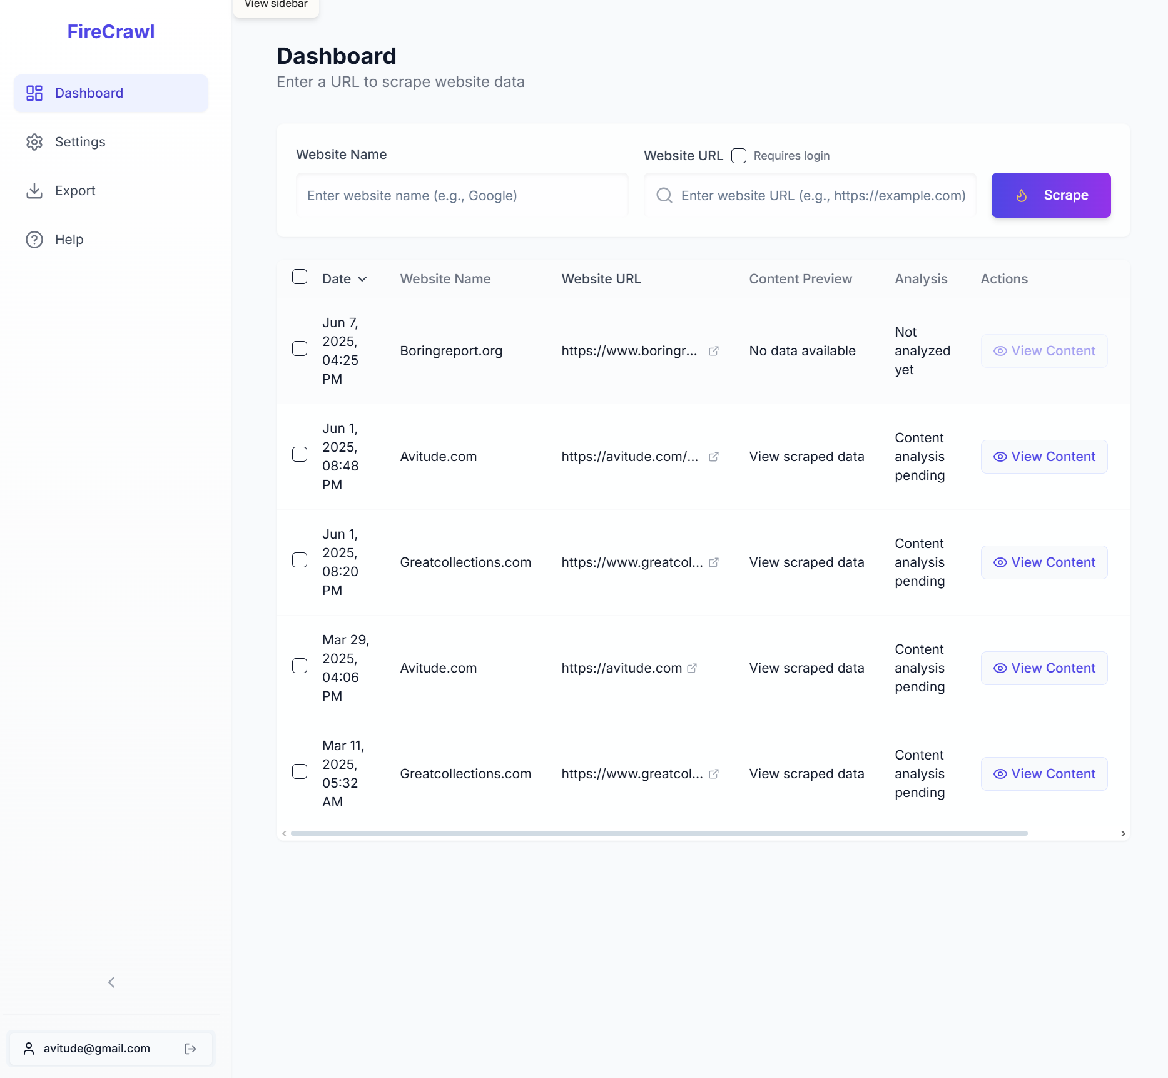The image size is (1168, 1078).
Task: Click the Website URL column header
Action: coord(601,279)
